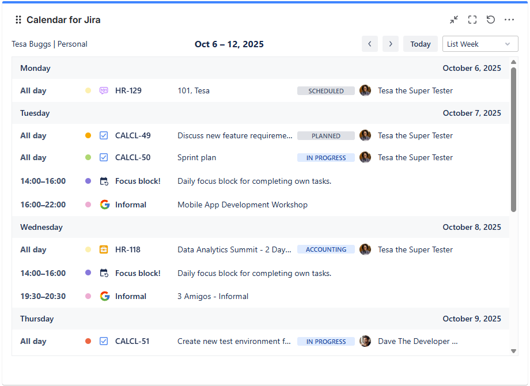Open the gadget in fullscreen view
This screenshot has height=386, width=530.
tap(472, 20)
